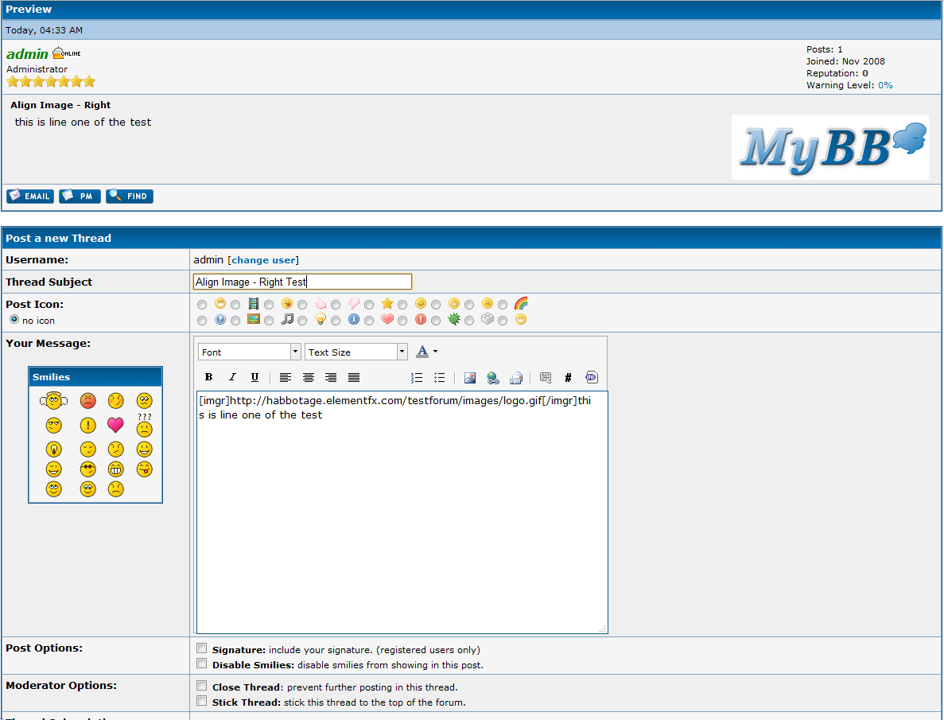Viewport: 944px width, 720px height.
Task: Apply italic formatting in the editor toolbar
Action: pyautogui.click(x=232, y=378)
